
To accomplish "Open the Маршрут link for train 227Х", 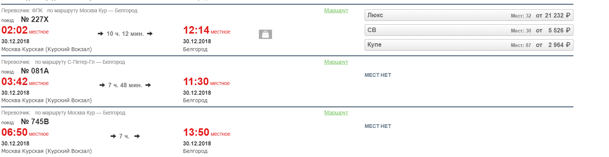I will tap(336, 10).
